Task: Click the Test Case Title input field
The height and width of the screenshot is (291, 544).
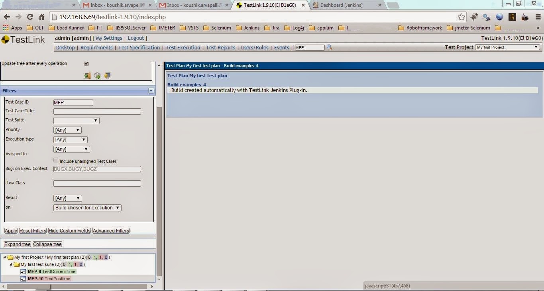Action: click(97, 111)
